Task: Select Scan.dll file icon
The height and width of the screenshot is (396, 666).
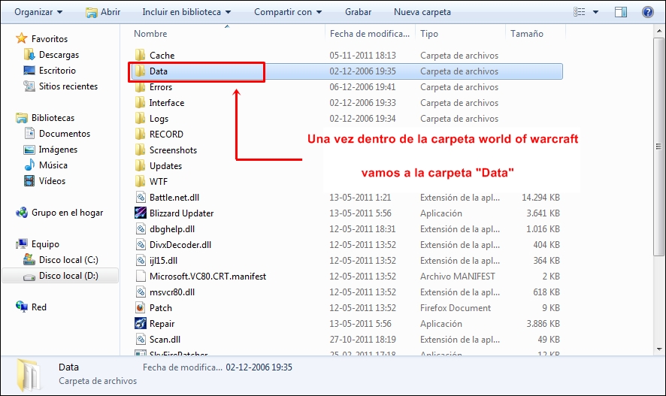Action: (141, 339)
